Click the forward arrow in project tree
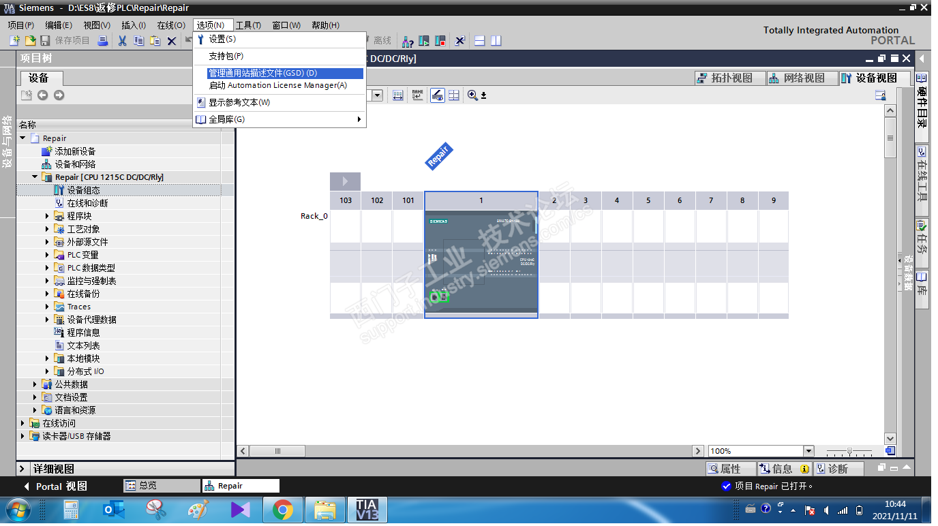938x526 pixels. click(59, 95)
